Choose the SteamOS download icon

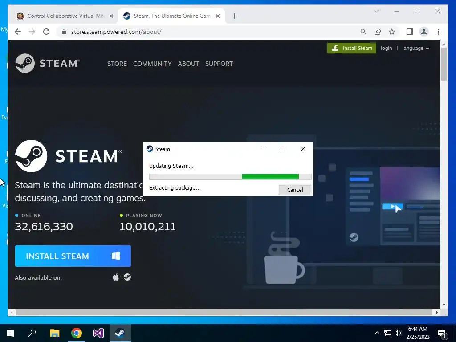click(127, 277)
